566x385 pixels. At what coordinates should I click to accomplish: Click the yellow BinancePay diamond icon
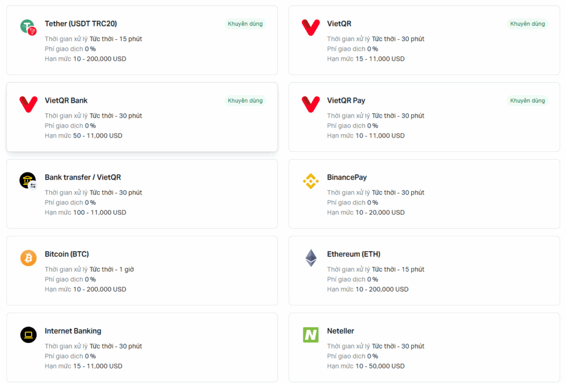(311, 181)
